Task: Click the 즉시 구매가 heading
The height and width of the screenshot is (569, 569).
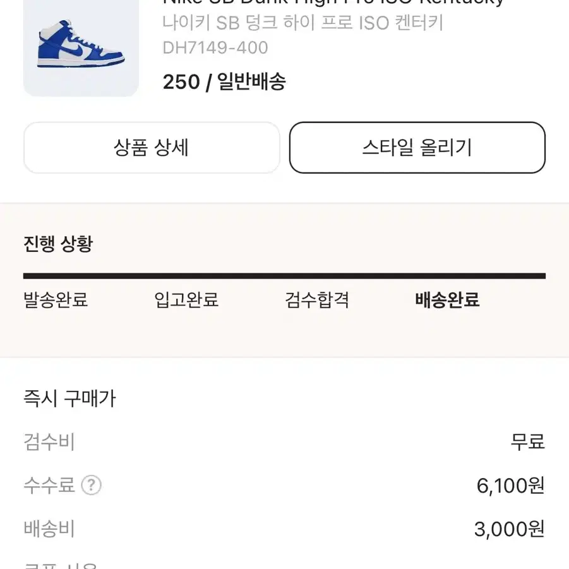Action: pos(69,398)
